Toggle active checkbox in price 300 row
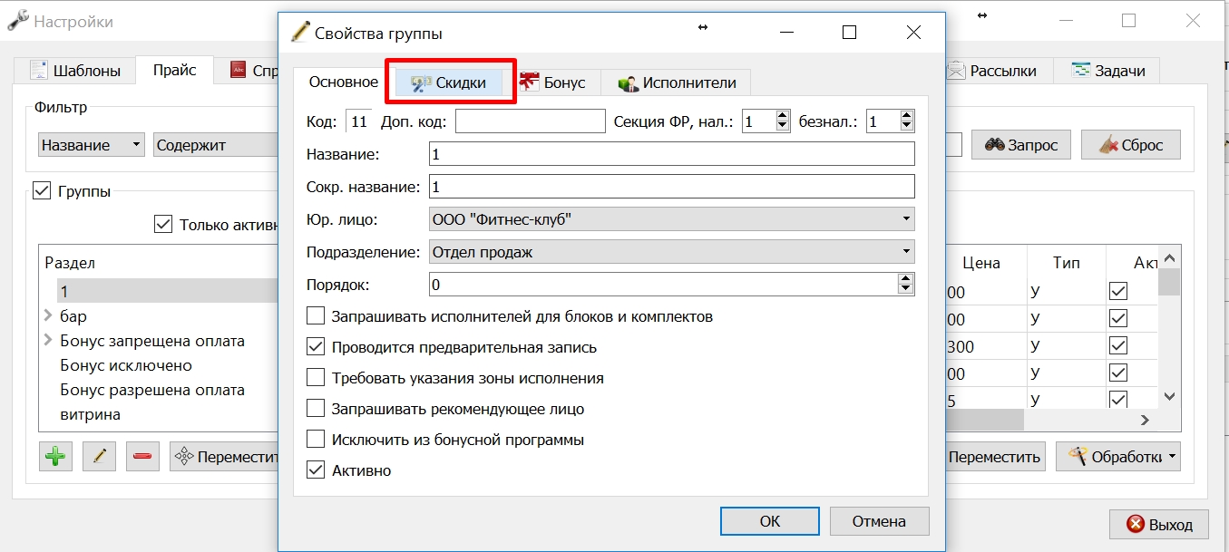Screen dimensions: 1229x552 (1118, 346)
